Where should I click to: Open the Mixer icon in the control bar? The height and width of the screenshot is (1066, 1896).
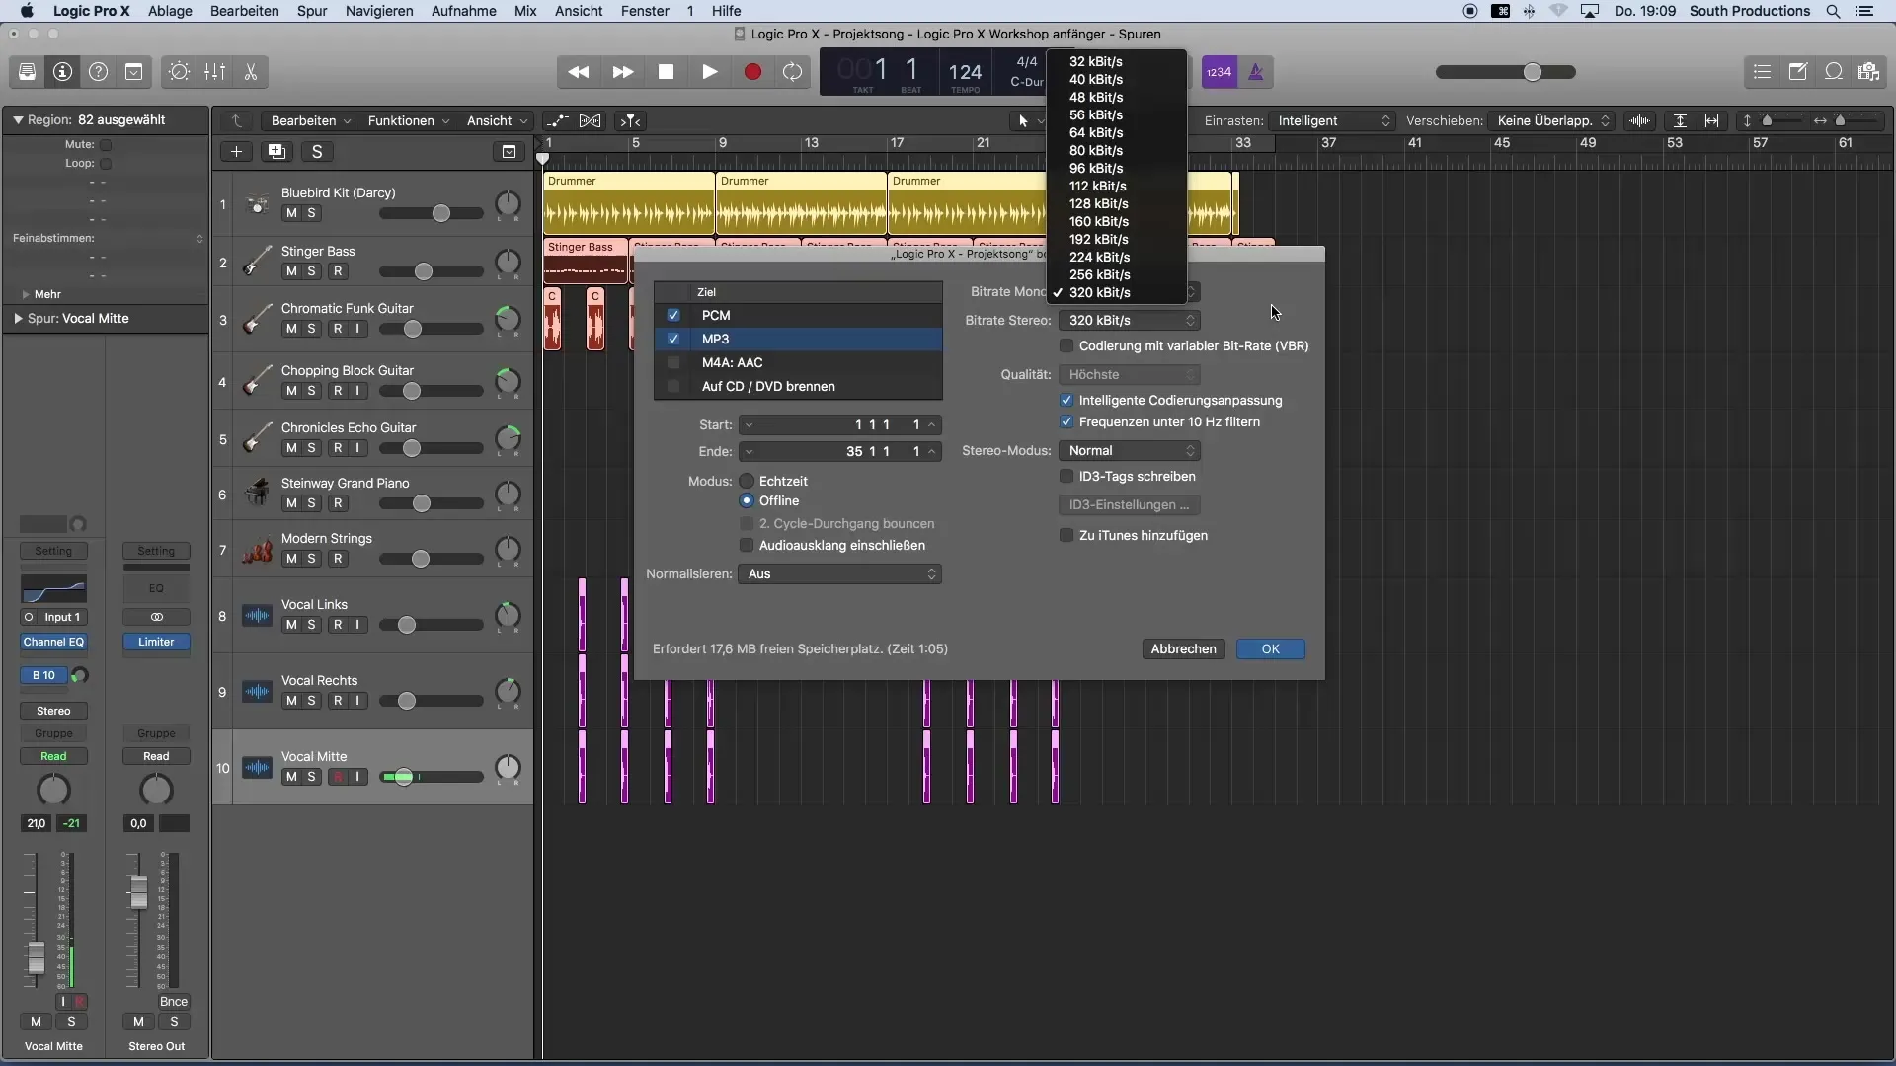pyautogui.click(x=214, y=72)
